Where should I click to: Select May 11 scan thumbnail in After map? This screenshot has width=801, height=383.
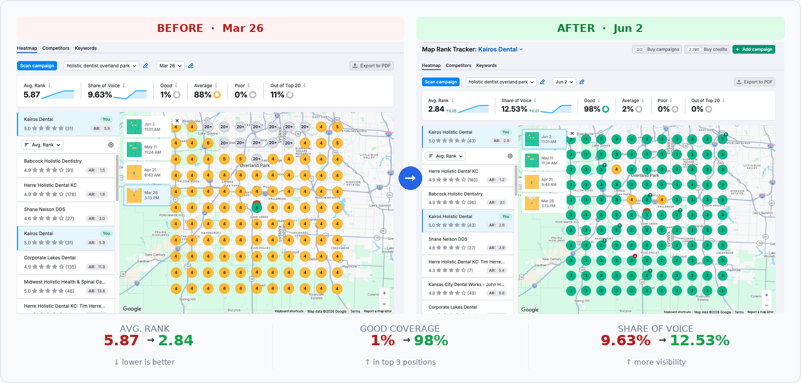pos(544,161)
